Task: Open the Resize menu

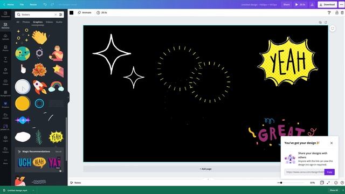Action: [x=33, y=4]
